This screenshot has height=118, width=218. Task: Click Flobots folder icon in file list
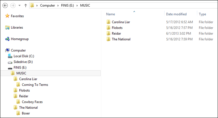tap(108, 27)
